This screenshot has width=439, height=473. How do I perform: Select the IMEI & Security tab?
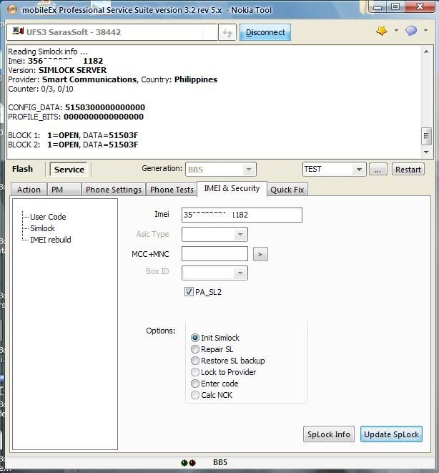232,188
